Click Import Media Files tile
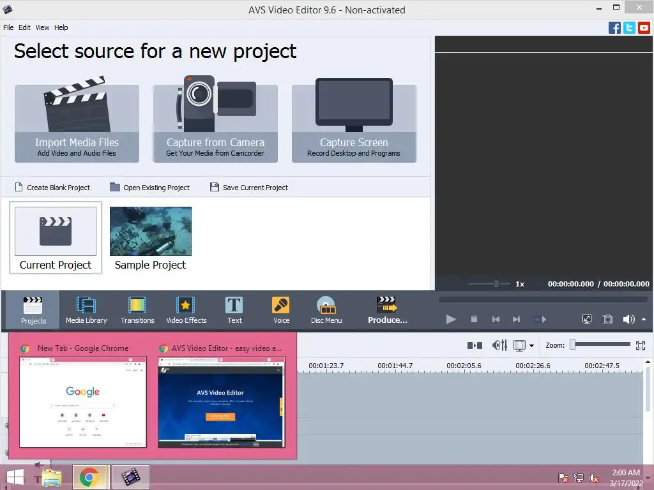 tap(77, 123)
